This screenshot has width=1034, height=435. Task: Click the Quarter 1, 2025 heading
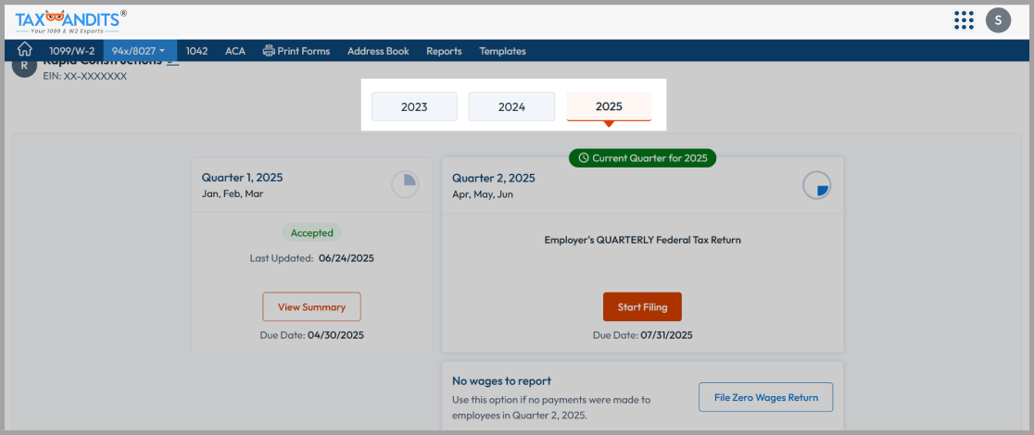click(242, 178)
